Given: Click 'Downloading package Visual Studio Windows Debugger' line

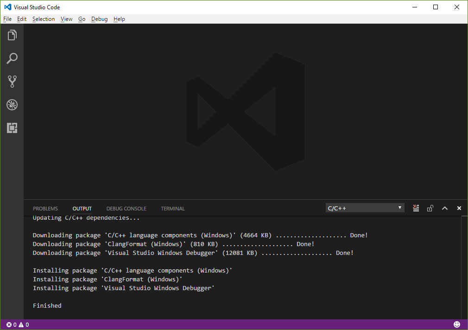Looking at the screenshot, I should click(193, 253).
